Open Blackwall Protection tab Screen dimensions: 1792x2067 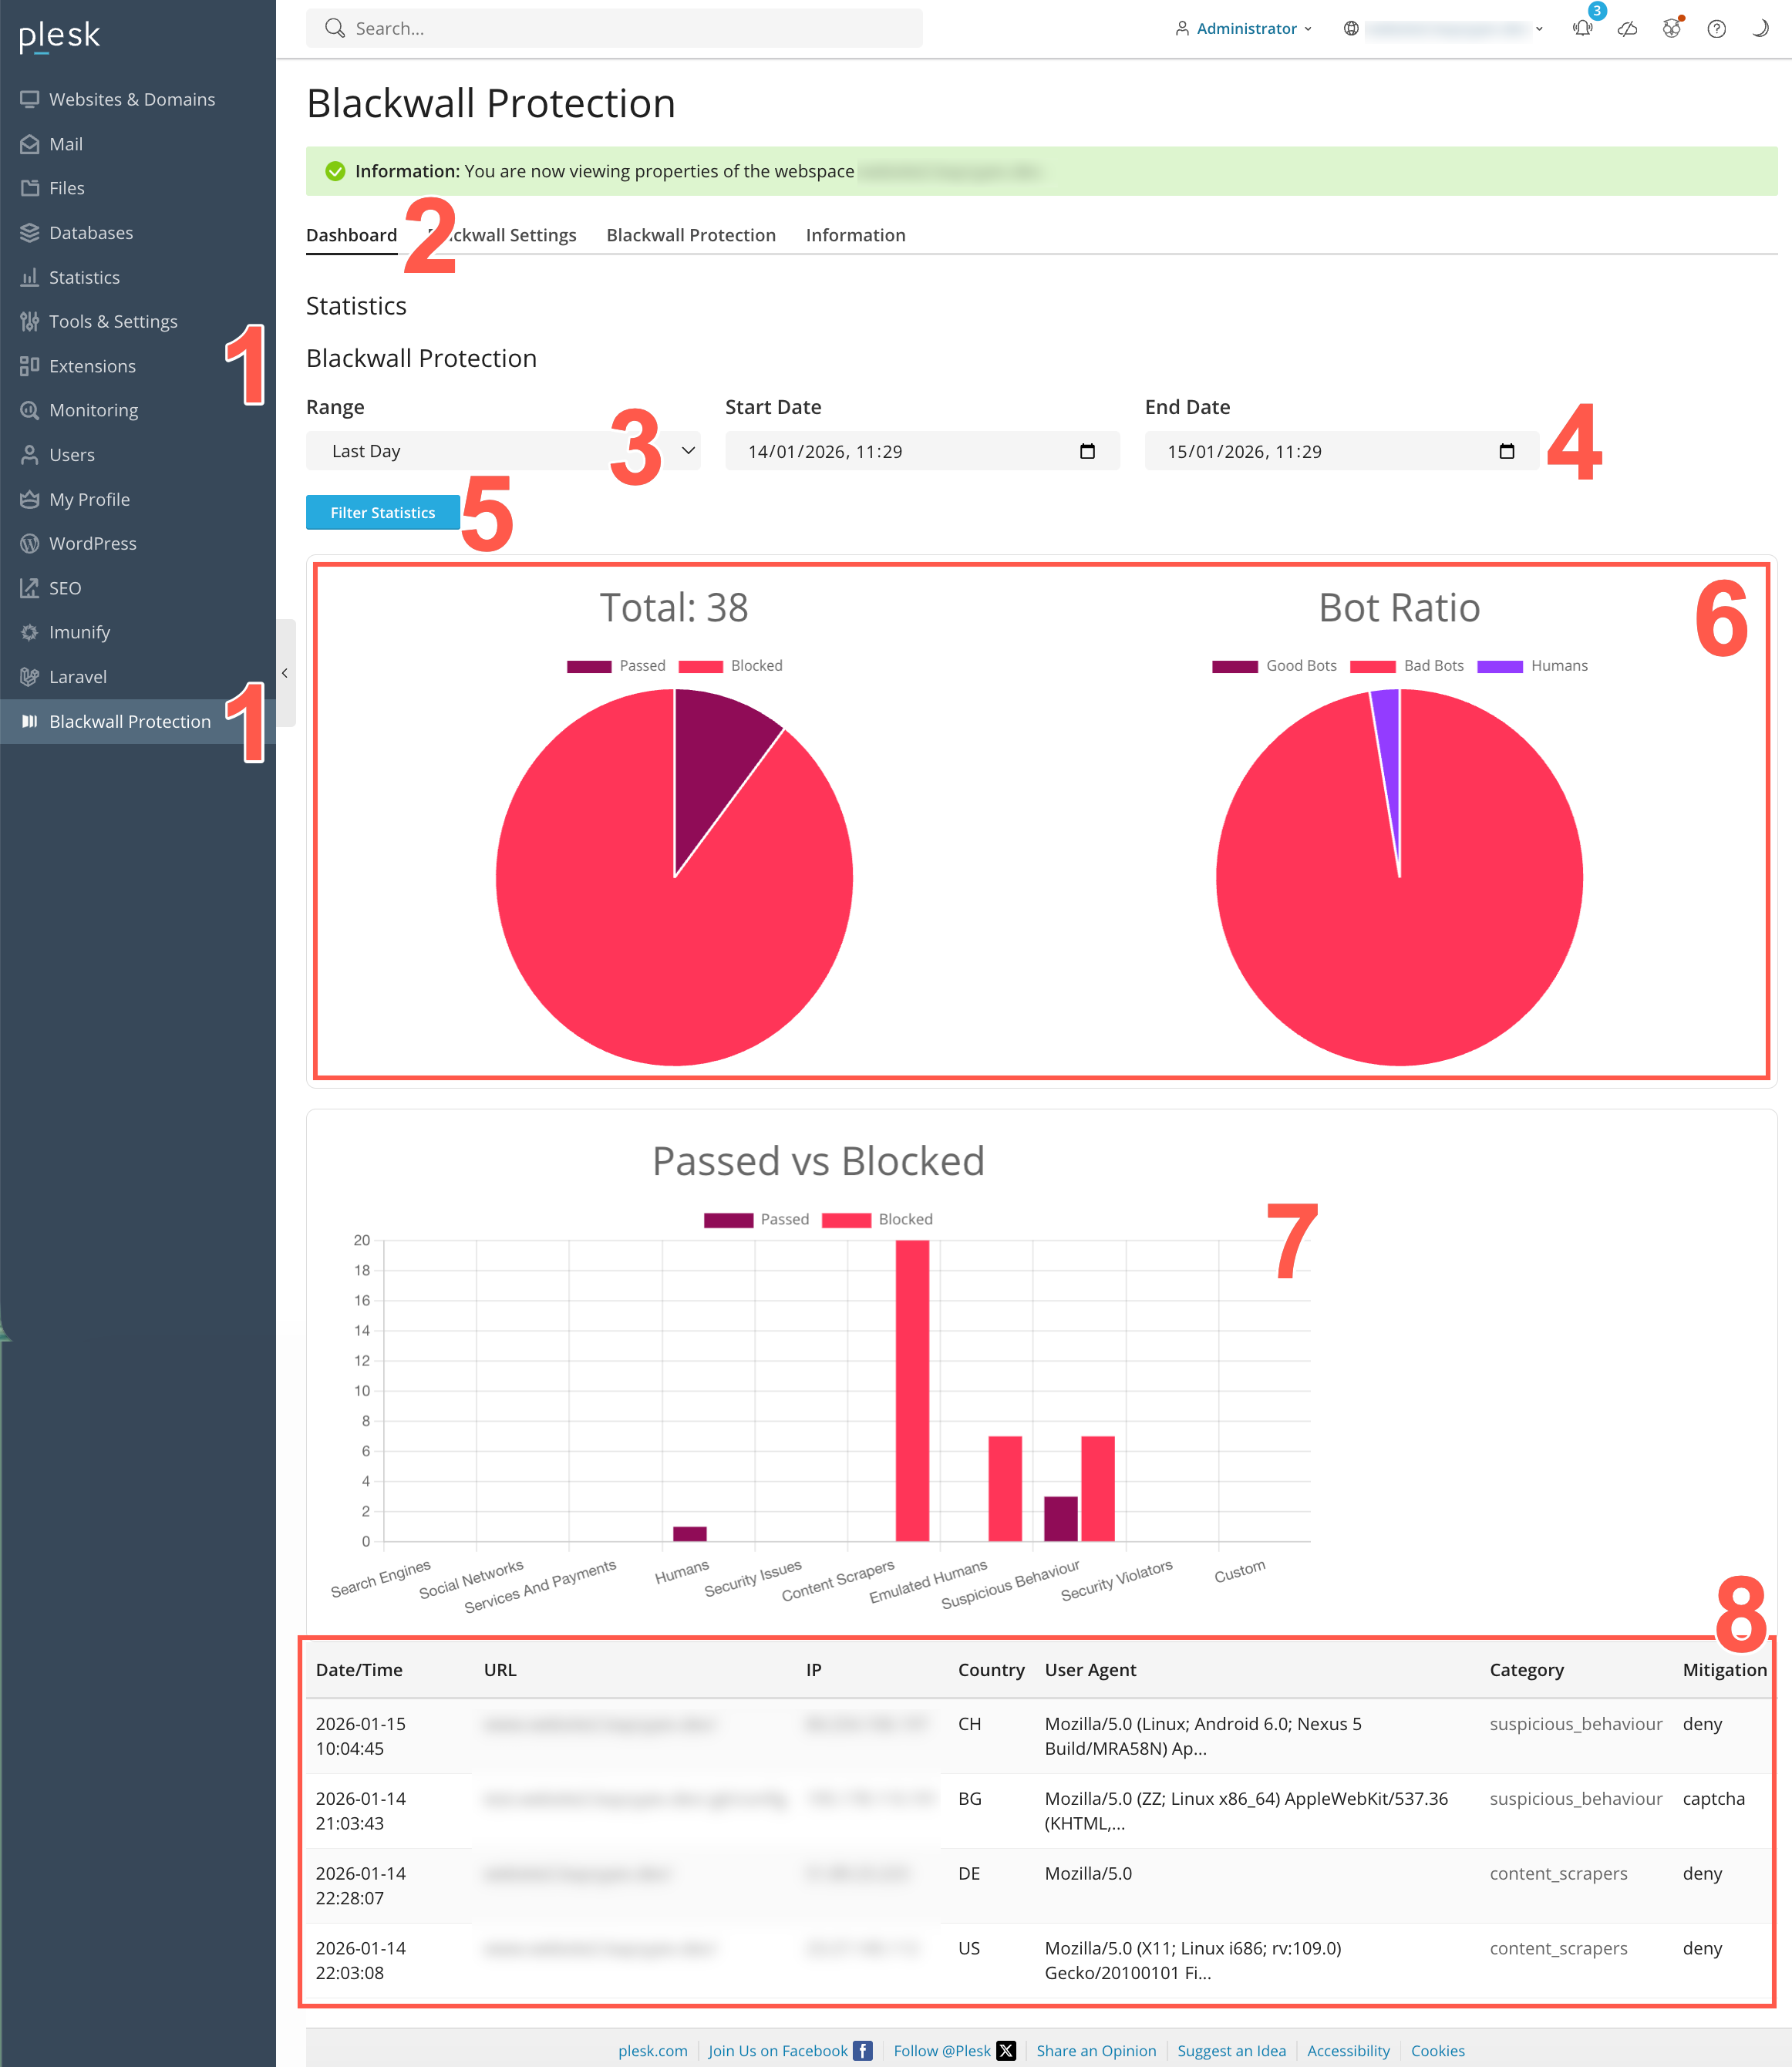pyautogui.click(x=690, y=235)
